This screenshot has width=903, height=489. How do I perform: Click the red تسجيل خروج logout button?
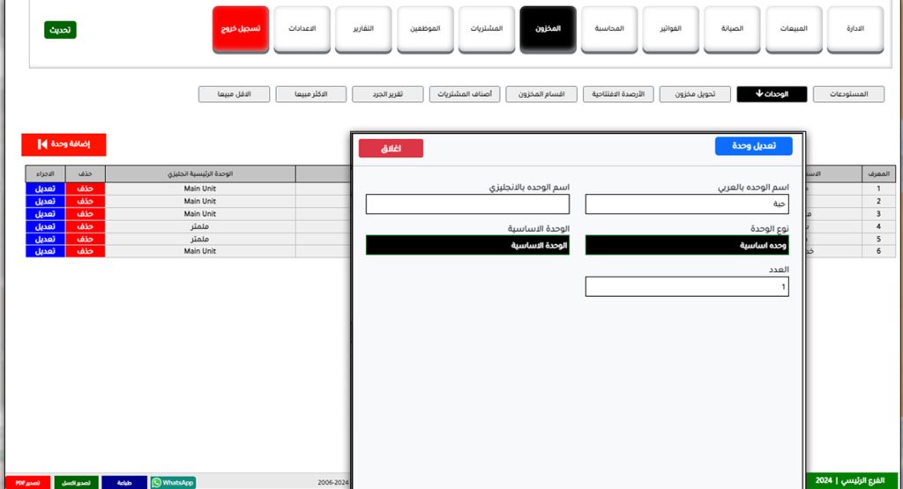pyautogui.click(x=241, y=29)
